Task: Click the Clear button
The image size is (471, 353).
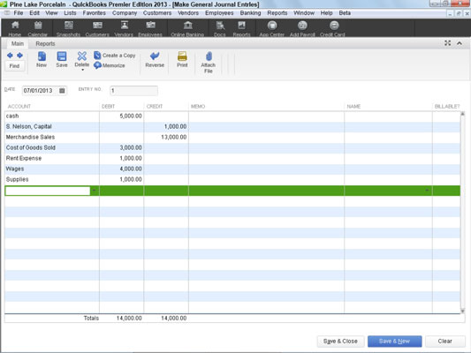Action: 445,342
